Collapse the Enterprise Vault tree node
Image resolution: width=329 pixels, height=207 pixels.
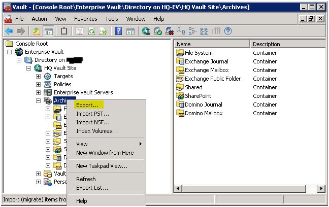[x=9, y=52]
